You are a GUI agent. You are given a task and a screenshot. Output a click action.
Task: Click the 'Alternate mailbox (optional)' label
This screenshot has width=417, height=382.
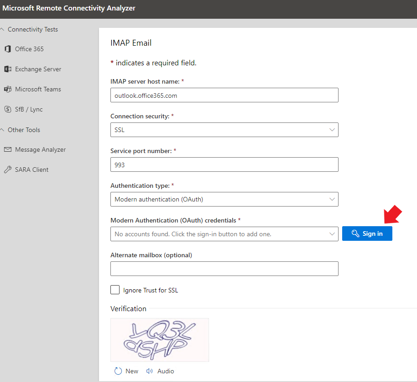151,255
